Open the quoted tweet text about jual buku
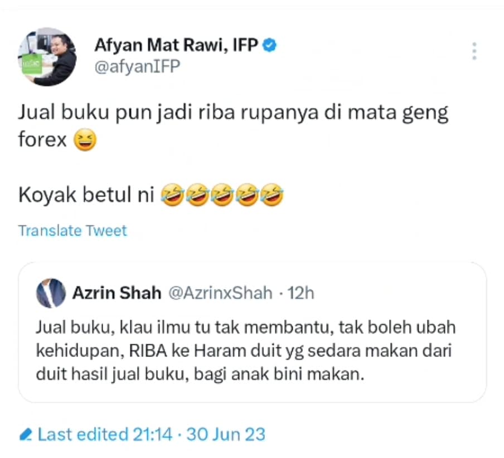Viewport: 504px width, 458px height. (x=245, y=350)
